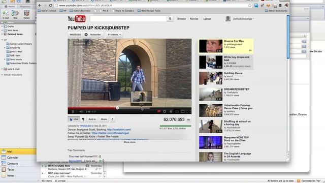Image resolution: width=325 pixels, height=183 pixels.
Task: Open Katie's school bookmark folder
Action: 47,11
